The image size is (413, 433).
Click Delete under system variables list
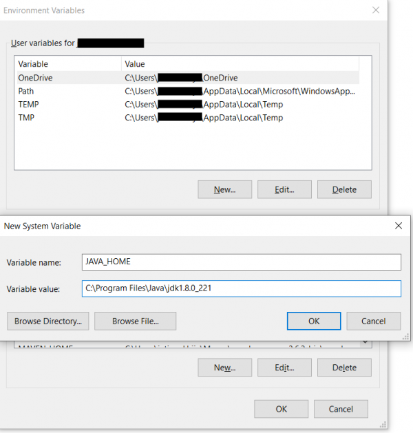coord(344,368)
